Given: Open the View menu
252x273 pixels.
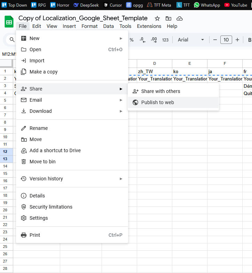Looking at the screenshot, I should (x=52, y=26).
